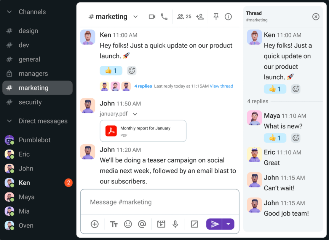Insert a mention with @ icon
Screen dimensions: 329x240
(x=142, y=224)
